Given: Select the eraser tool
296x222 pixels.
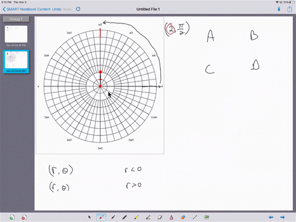Looking at the screenshot, I should pos(160,217).
